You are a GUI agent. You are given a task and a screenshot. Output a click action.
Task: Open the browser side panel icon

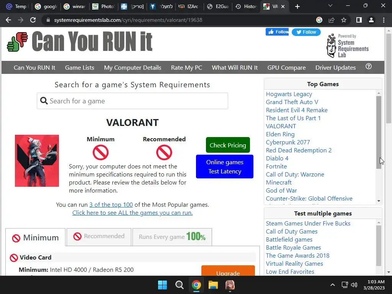(359, 20)
